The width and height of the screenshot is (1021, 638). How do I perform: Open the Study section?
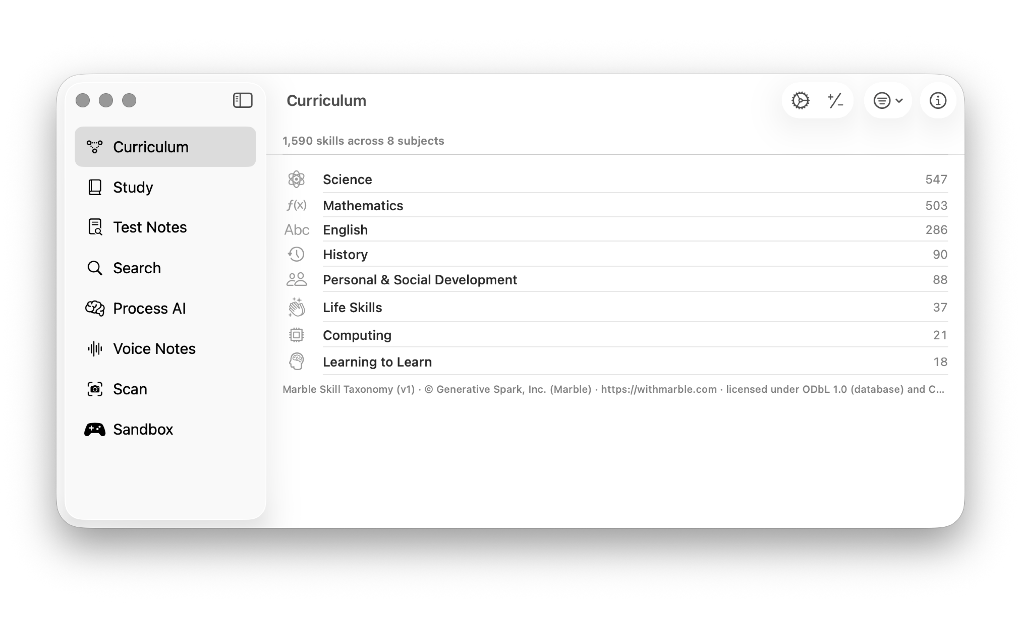pyautogui.click(x=166, y=188)
